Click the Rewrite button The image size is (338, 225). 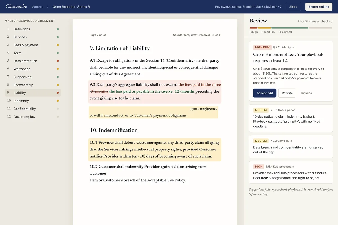coord(287,93)
